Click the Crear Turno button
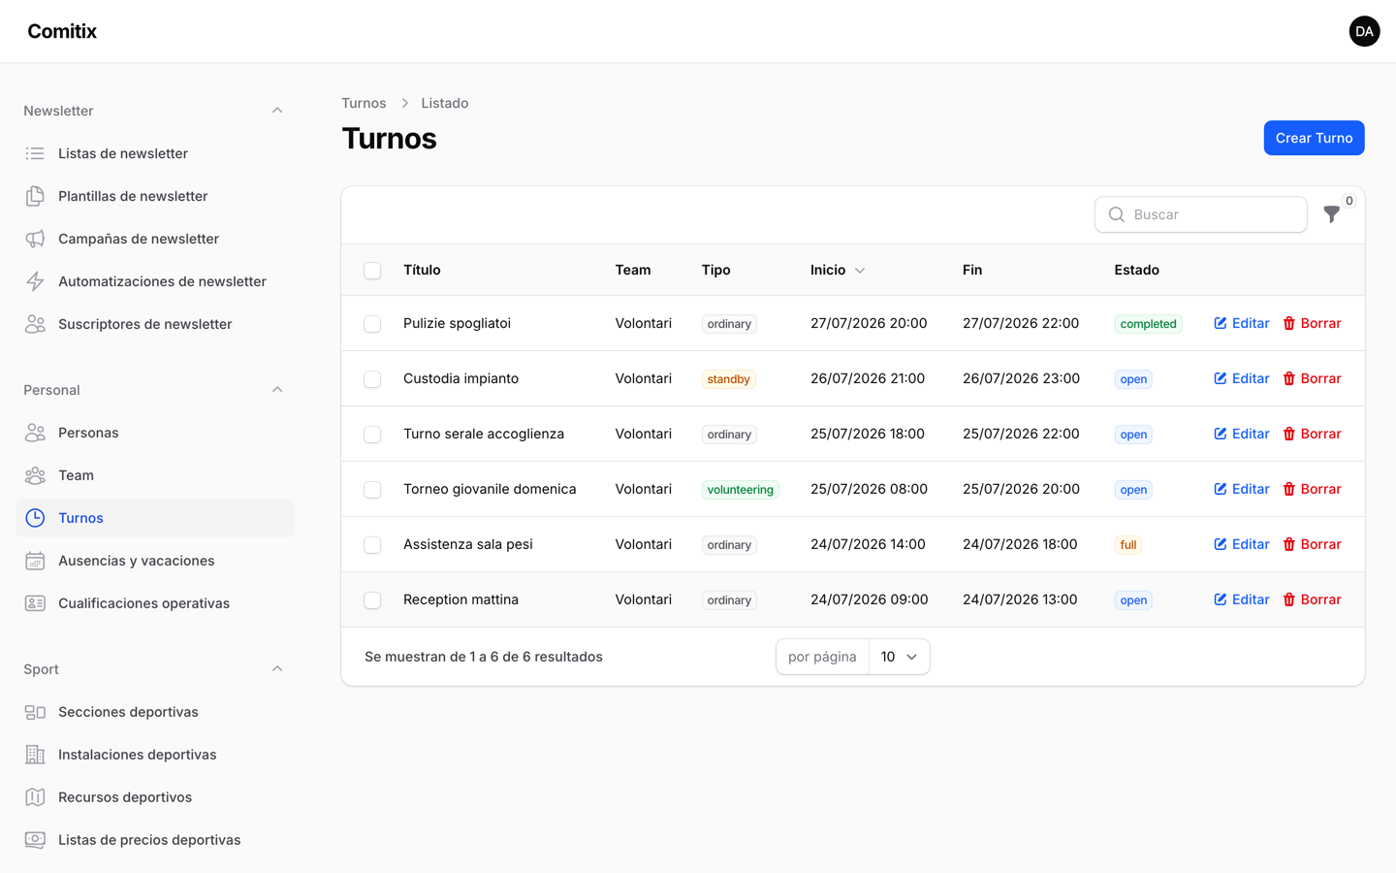 coord(1314,138)
